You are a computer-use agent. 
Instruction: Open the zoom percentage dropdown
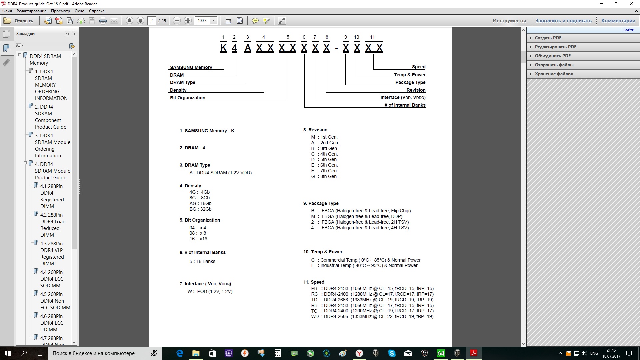click(214, 21)
